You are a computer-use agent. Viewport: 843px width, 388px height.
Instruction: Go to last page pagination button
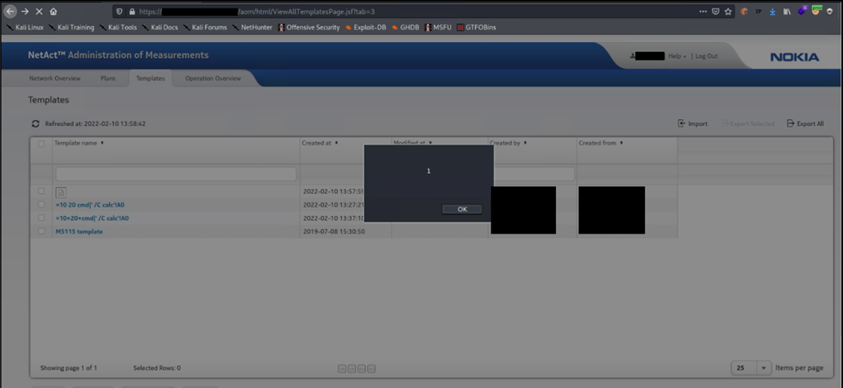[371, 368]
